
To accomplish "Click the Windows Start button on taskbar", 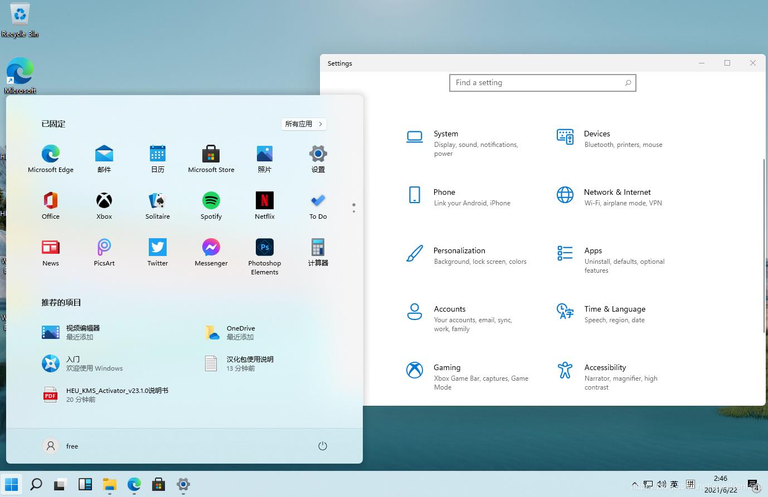I will [12, 484].
